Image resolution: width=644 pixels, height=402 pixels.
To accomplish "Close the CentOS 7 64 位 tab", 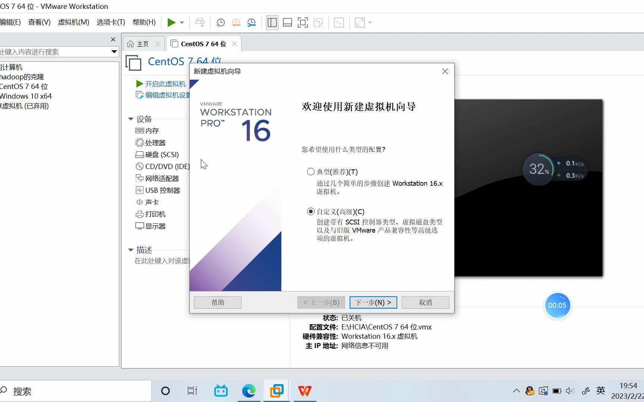I will [x=234, y=44].
